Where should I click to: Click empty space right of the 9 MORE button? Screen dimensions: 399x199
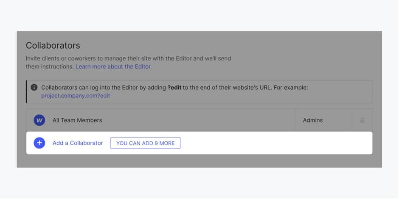(276, 143)
